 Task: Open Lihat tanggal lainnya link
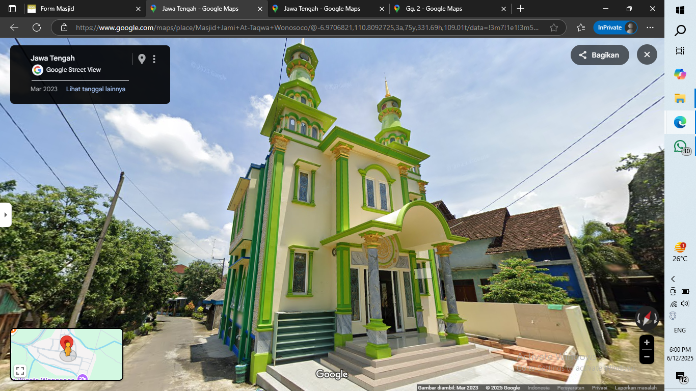pyautogui.click(x=96, y=89)
